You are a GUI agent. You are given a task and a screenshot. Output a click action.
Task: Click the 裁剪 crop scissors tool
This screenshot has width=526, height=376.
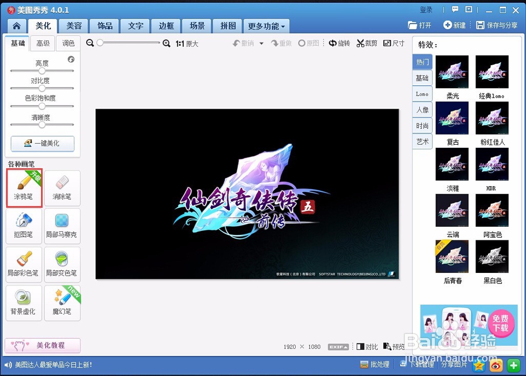367,43
